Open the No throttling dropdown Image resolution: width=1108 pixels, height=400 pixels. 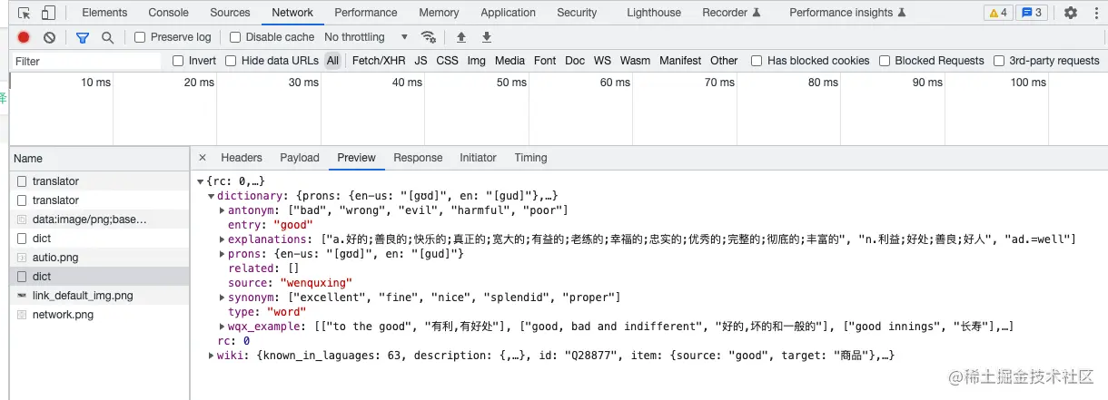click(x=366, y=37)
